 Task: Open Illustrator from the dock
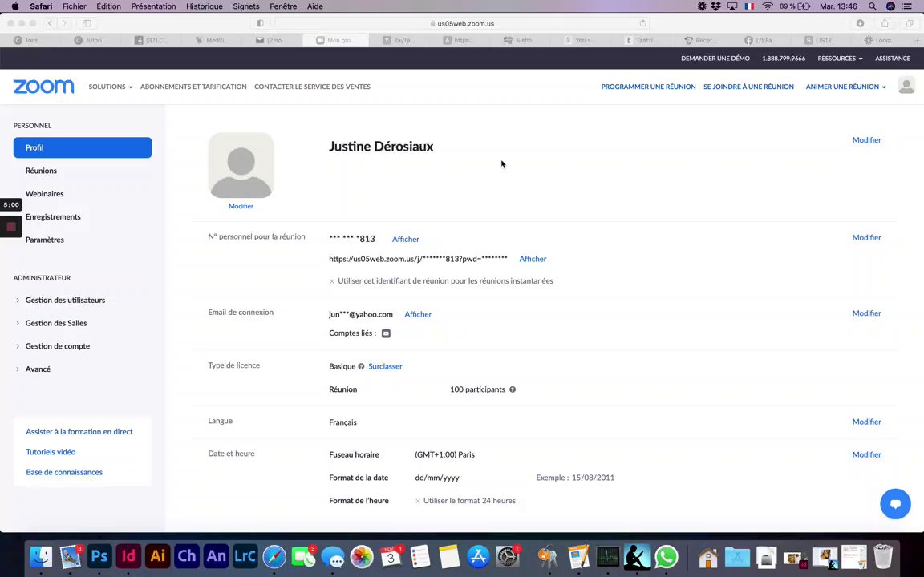pos(158,556)
